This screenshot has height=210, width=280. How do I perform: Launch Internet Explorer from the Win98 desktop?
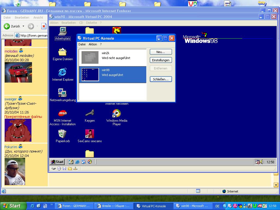click(63, 72)
